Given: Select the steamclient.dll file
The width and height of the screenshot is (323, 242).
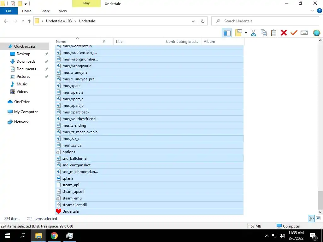Looking at the screenshot, I should 149,205.
